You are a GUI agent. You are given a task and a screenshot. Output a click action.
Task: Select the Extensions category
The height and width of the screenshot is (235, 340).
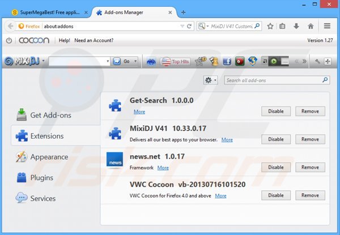coord(56,136)
